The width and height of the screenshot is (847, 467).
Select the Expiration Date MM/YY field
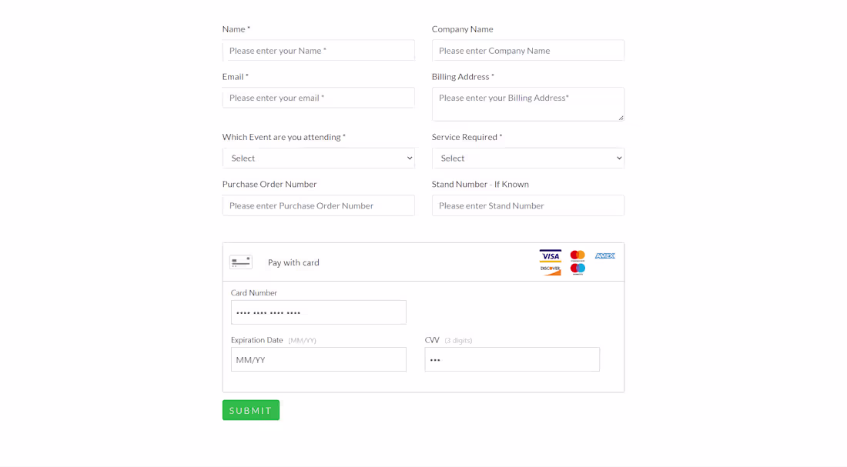pos(318,359)
